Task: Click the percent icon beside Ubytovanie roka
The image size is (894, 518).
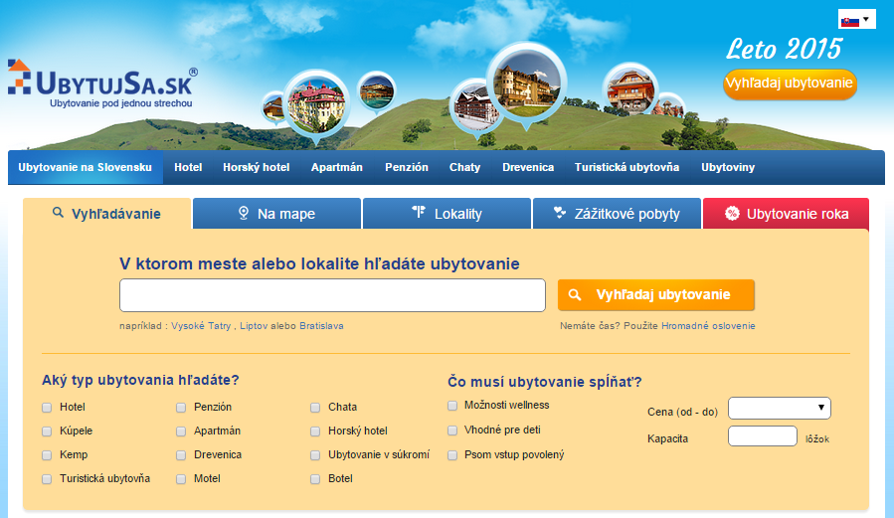Action: 732,213
